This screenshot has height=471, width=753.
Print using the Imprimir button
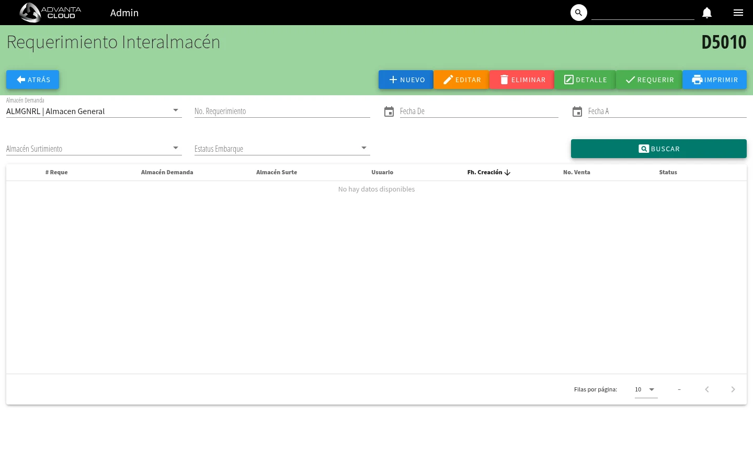pyautogui.click(x=714, y=80)
